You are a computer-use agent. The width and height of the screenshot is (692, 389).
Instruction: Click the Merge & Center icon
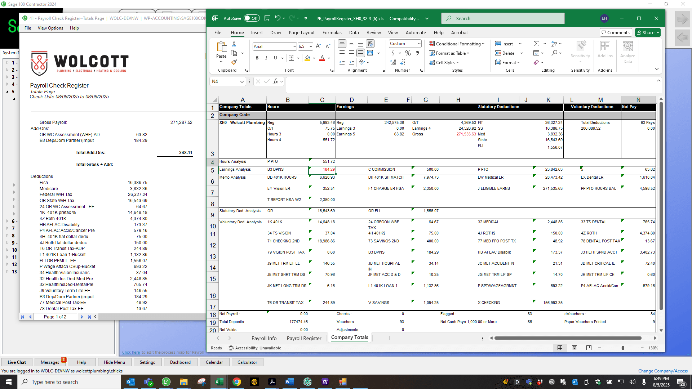click(370, 53)
